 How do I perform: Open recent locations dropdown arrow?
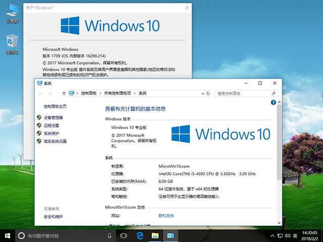(57, 94)
